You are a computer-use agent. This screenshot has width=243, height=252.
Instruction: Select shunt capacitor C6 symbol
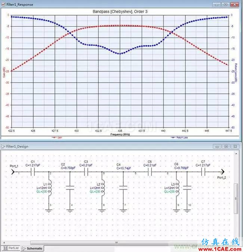point(187,188)
